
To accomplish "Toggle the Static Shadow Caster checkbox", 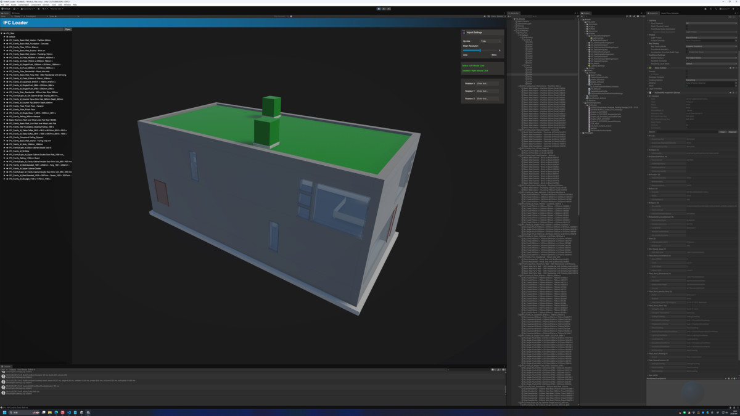I will [x=688, y=27].
